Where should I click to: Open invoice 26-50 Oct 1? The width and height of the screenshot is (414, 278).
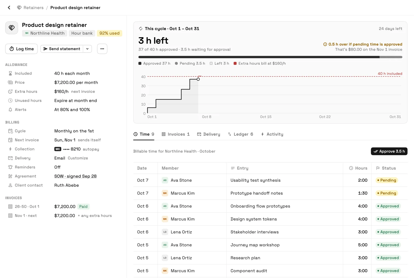pos(63,207)
